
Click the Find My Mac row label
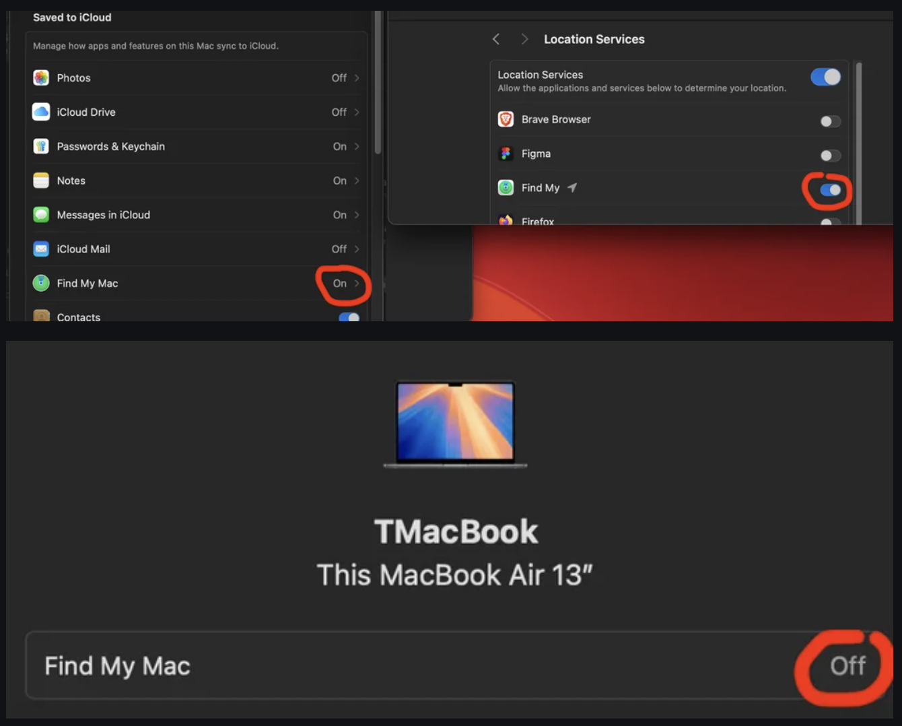(117, 666)
